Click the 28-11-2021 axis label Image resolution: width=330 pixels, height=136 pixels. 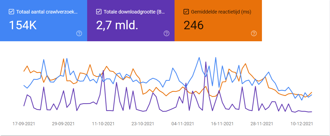tap(262, 124)
